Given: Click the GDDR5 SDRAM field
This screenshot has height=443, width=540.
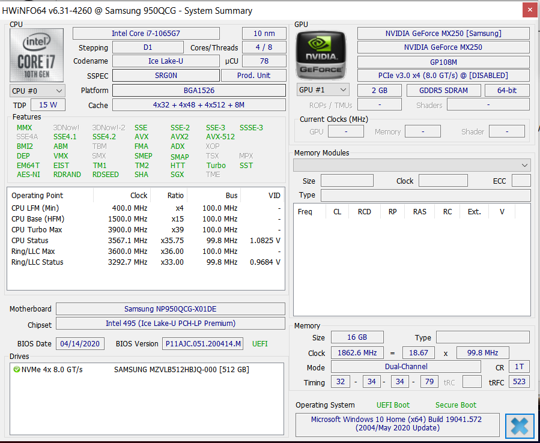Looking at the screenshot, I should click(x=443, y=90).
